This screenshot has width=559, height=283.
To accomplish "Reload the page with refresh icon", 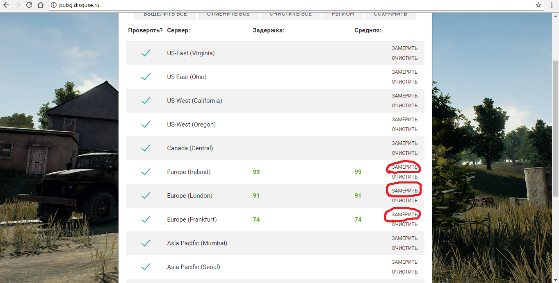I will pos(29,5).
